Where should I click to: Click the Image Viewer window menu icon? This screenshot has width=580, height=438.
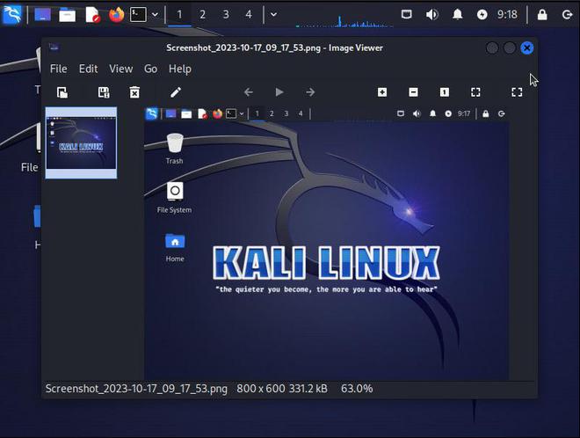click(54, 47)
